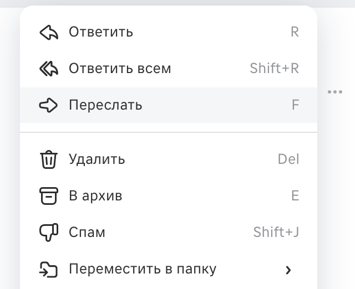The height and width of the screenshot is (289, 355).
Task: Choose Ответить всем from the menu
Action: [x=169, y=69]
